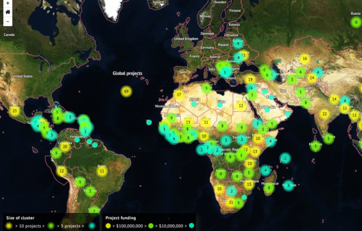Open the 20-project cluster in Colombia

pos(65,147)
